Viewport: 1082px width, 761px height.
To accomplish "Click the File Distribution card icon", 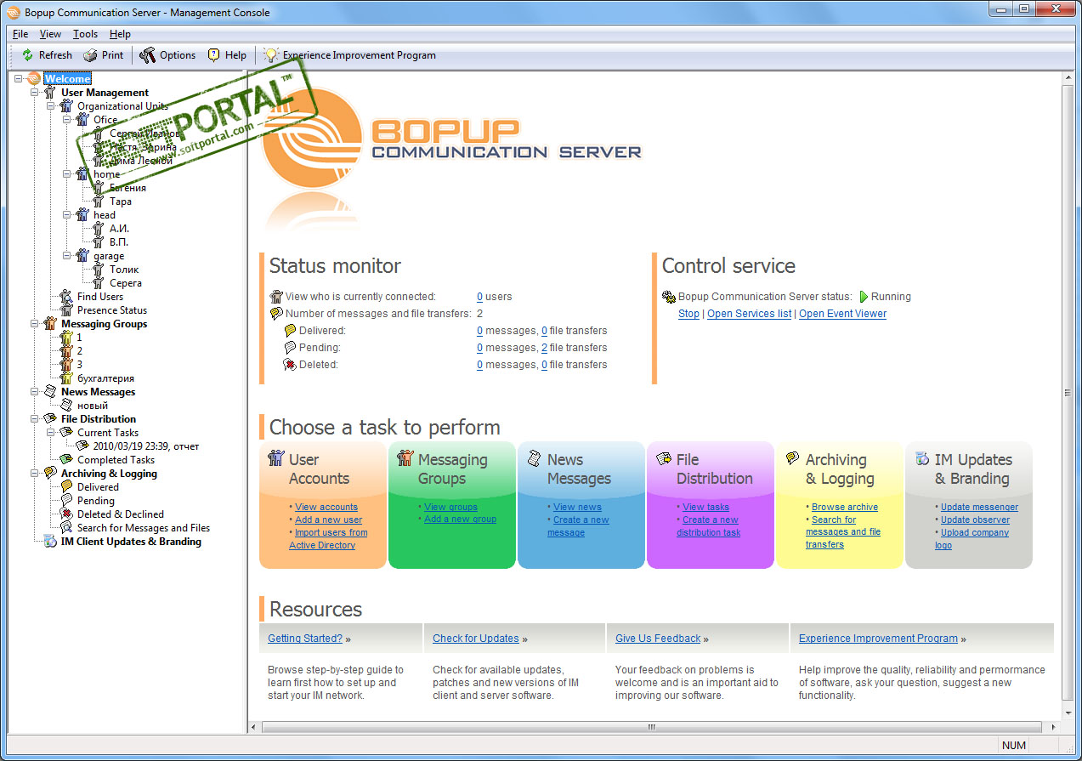I will tap(664, 458).
